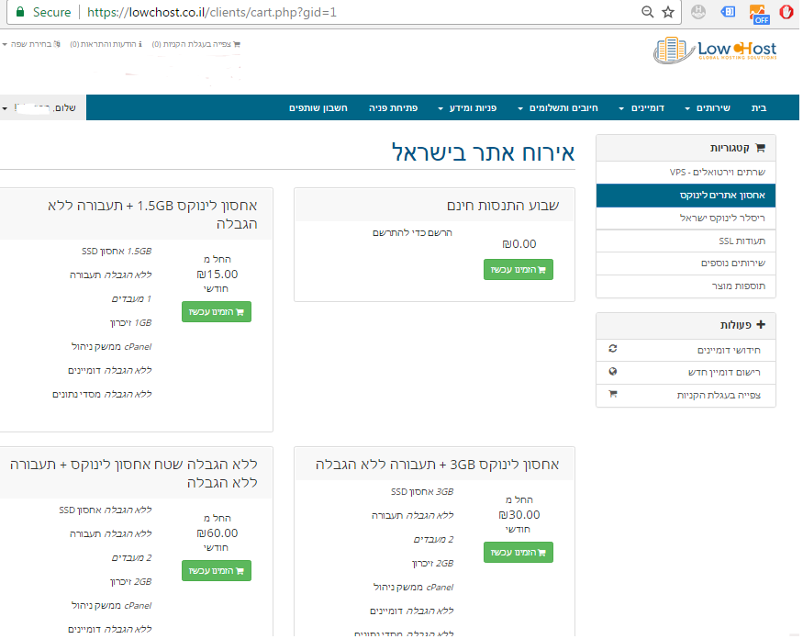This screenshot has width=803, height=639.
Task: Open the פניות ומידע dropdown menu
Action: tap(468, 108)
